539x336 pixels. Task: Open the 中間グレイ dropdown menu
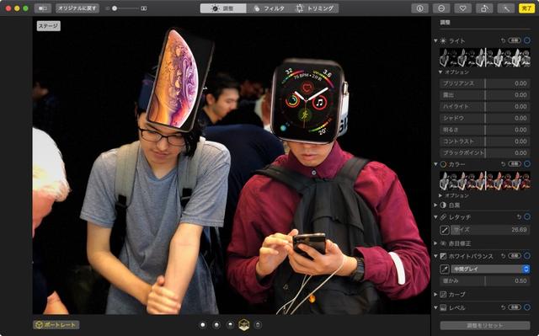click(490, 269)
